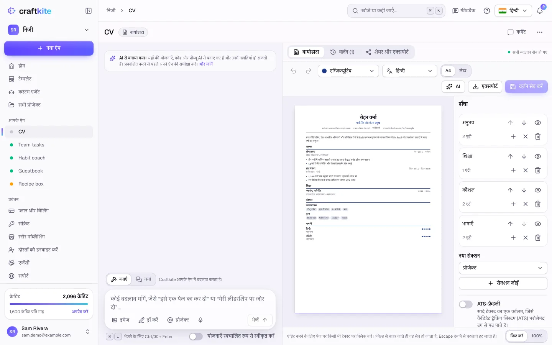This screenshot has width=552, height=345.
Task: Toggle visibility of अनुभव section
Action: (x=538, y=123)
